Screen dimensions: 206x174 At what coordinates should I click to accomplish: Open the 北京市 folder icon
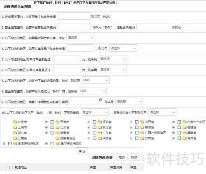tap(15, 122)
